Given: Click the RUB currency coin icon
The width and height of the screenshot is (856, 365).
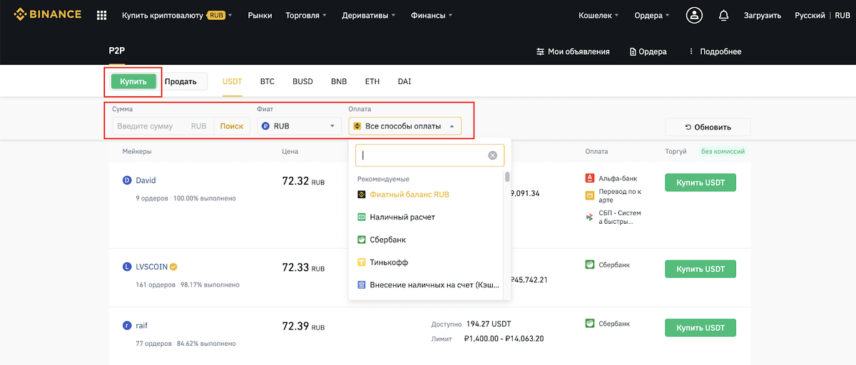Looking at the screenshot, I should 265,126.
